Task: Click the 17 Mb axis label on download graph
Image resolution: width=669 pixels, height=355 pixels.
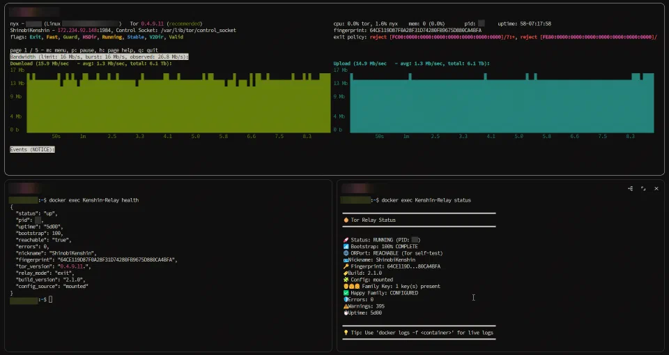Action: point(17,70)
